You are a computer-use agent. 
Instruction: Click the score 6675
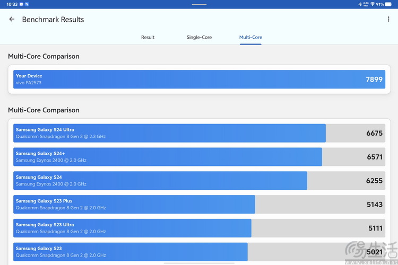point(374,133)
